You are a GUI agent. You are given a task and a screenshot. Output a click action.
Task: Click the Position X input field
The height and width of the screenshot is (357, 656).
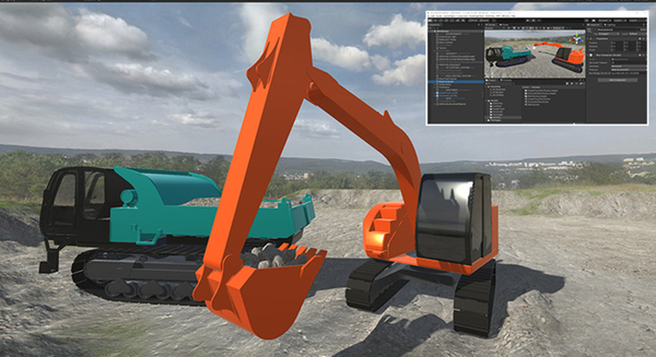pos(618,42)
